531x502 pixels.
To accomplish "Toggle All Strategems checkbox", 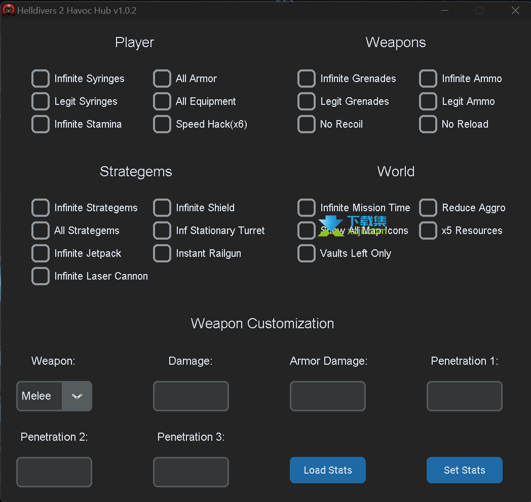I will [41, 230].
